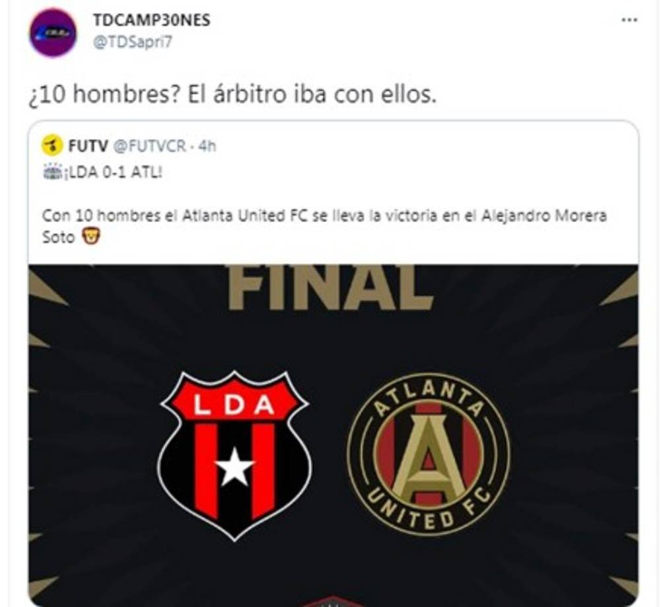Click the LDA shield crest logo
The height and width of the screenshot is (607, 661).
click(235, 456)
